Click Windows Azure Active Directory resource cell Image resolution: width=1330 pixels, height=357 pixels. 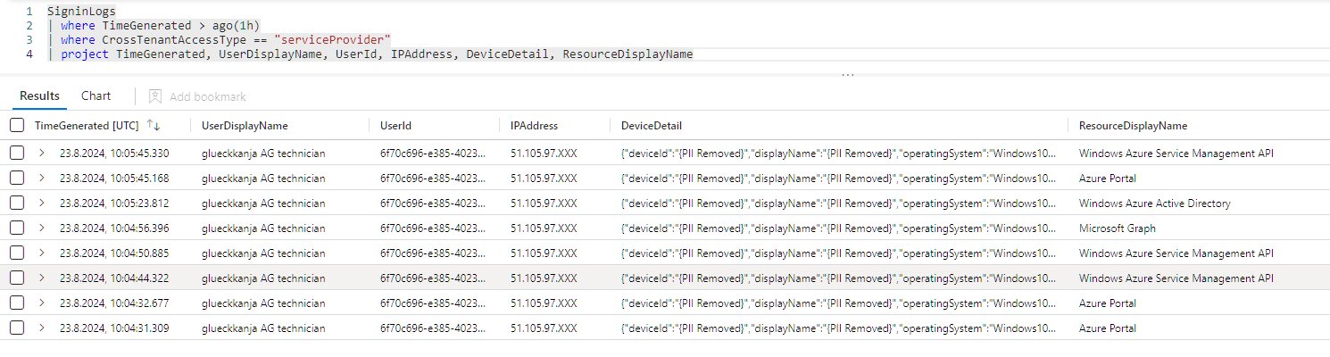pos(1154,203)
